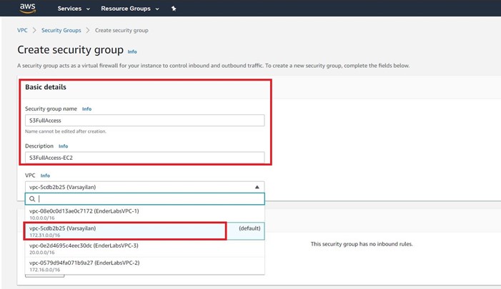Click the Resource Groups dropdown chevron

[x=157, y=9]
